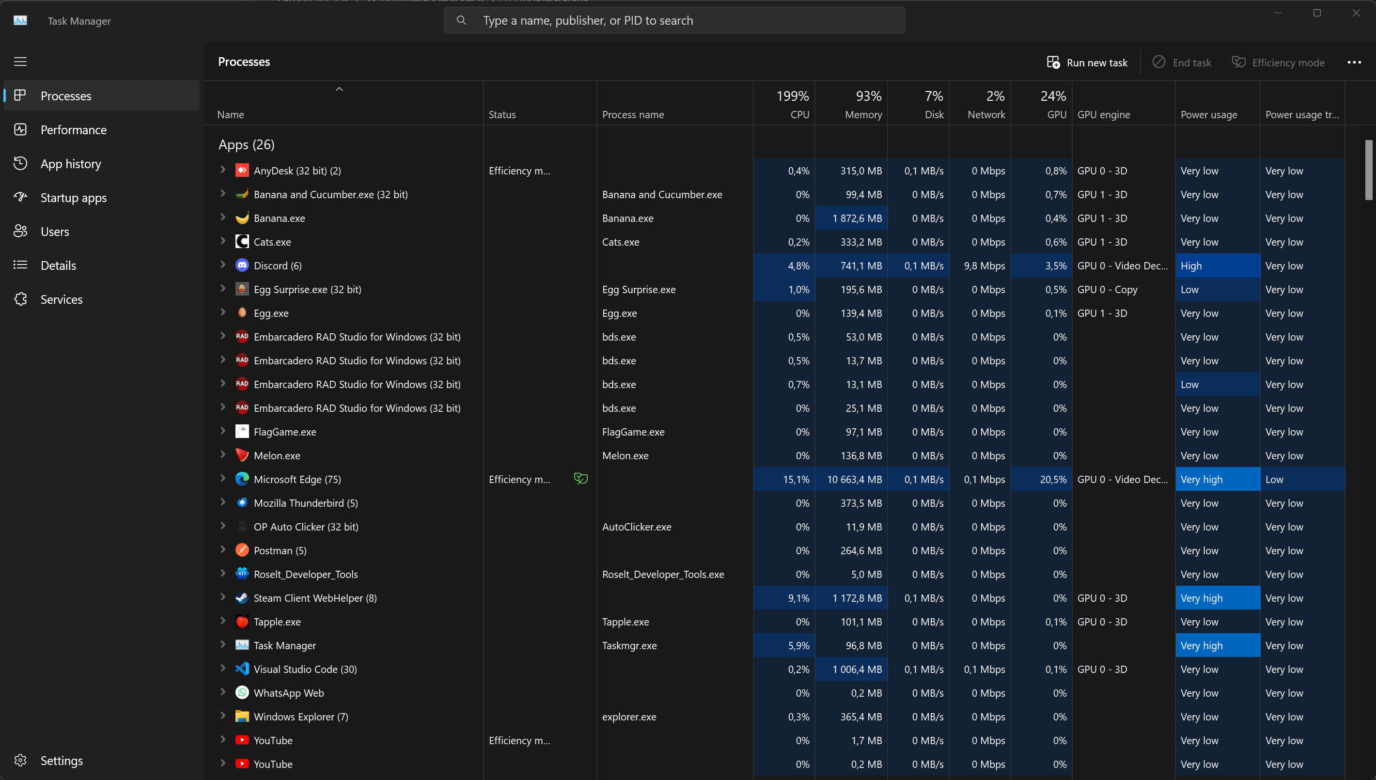
Task: Click Run new task button
Action: tap(1087, 62)
